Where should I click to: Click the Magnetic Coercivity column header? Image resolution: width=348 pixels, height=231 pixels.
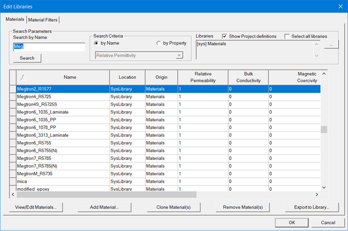coord(295,77)
